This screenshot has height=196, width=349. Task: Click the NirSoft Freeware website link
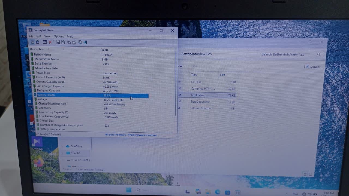(x=131, y=135)
